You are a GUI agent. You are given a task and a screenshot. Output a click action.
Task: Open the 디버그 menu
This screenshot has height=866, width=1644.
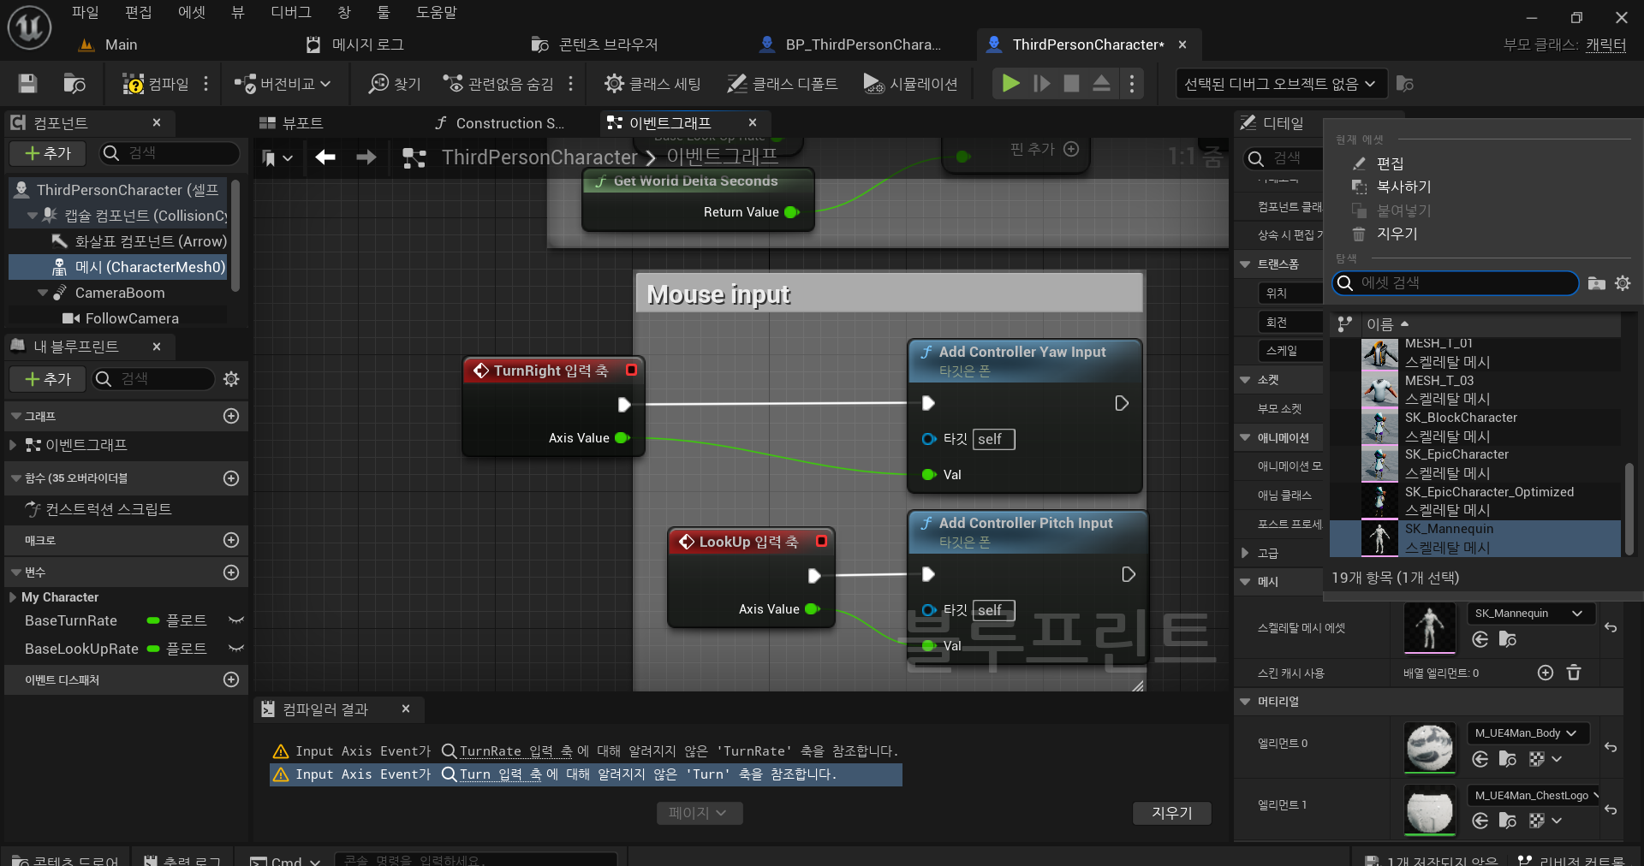click(291, 12)
